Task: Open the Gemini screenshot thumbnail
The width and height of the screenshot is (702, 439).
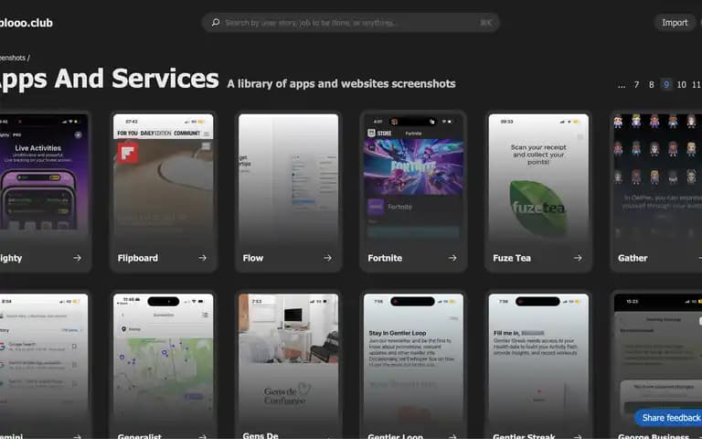Action: point(44,359)
